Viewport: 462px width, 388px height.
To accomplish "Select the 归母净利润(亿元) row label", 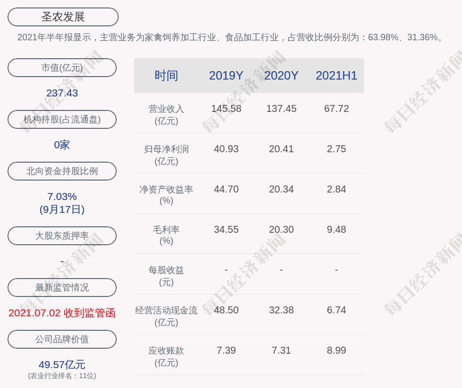I will click(166, 155).
